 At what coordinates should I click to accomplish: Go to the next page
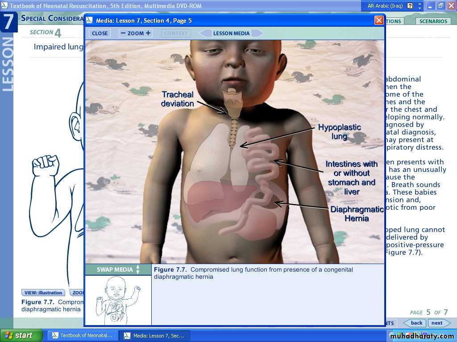(x=438, y=323)
